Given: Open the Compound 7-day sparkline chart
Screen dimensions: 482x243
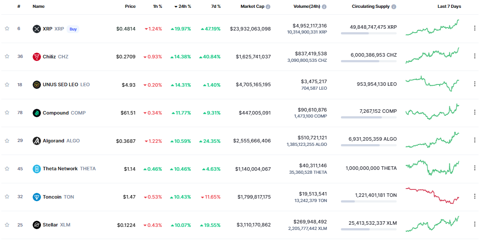Looking at the screenshot, I should pyautogui.click(x=432, y=111).
